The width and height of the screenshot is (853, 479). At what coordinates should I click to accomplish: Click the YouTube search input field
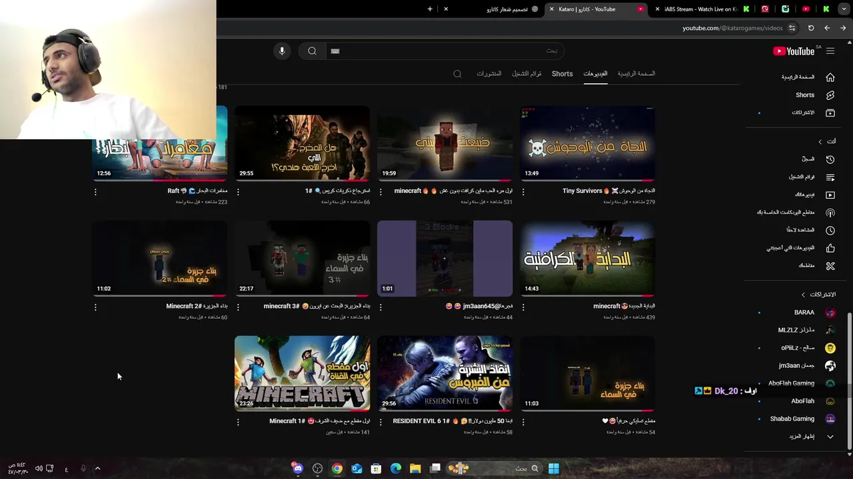446,51
